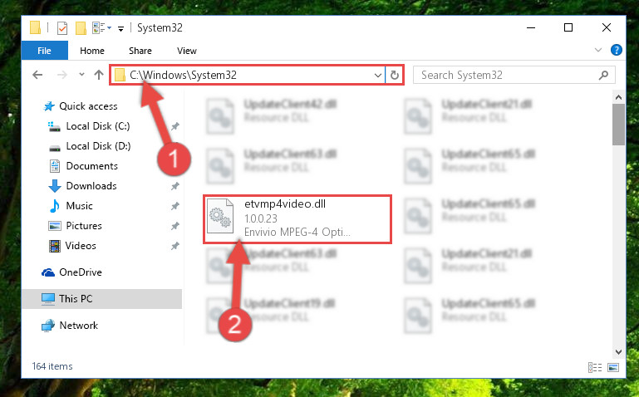Unpin Local Disk (C:) from Quick access
This screenshot has height=397, width=639.
click(x=174, y=126)
